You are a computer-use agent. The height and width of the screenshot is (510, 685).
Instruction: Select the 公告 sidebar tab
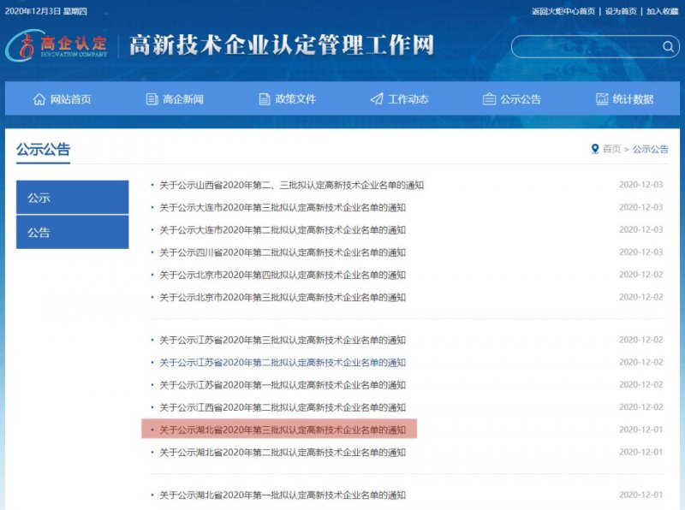[x=73, y=232]
